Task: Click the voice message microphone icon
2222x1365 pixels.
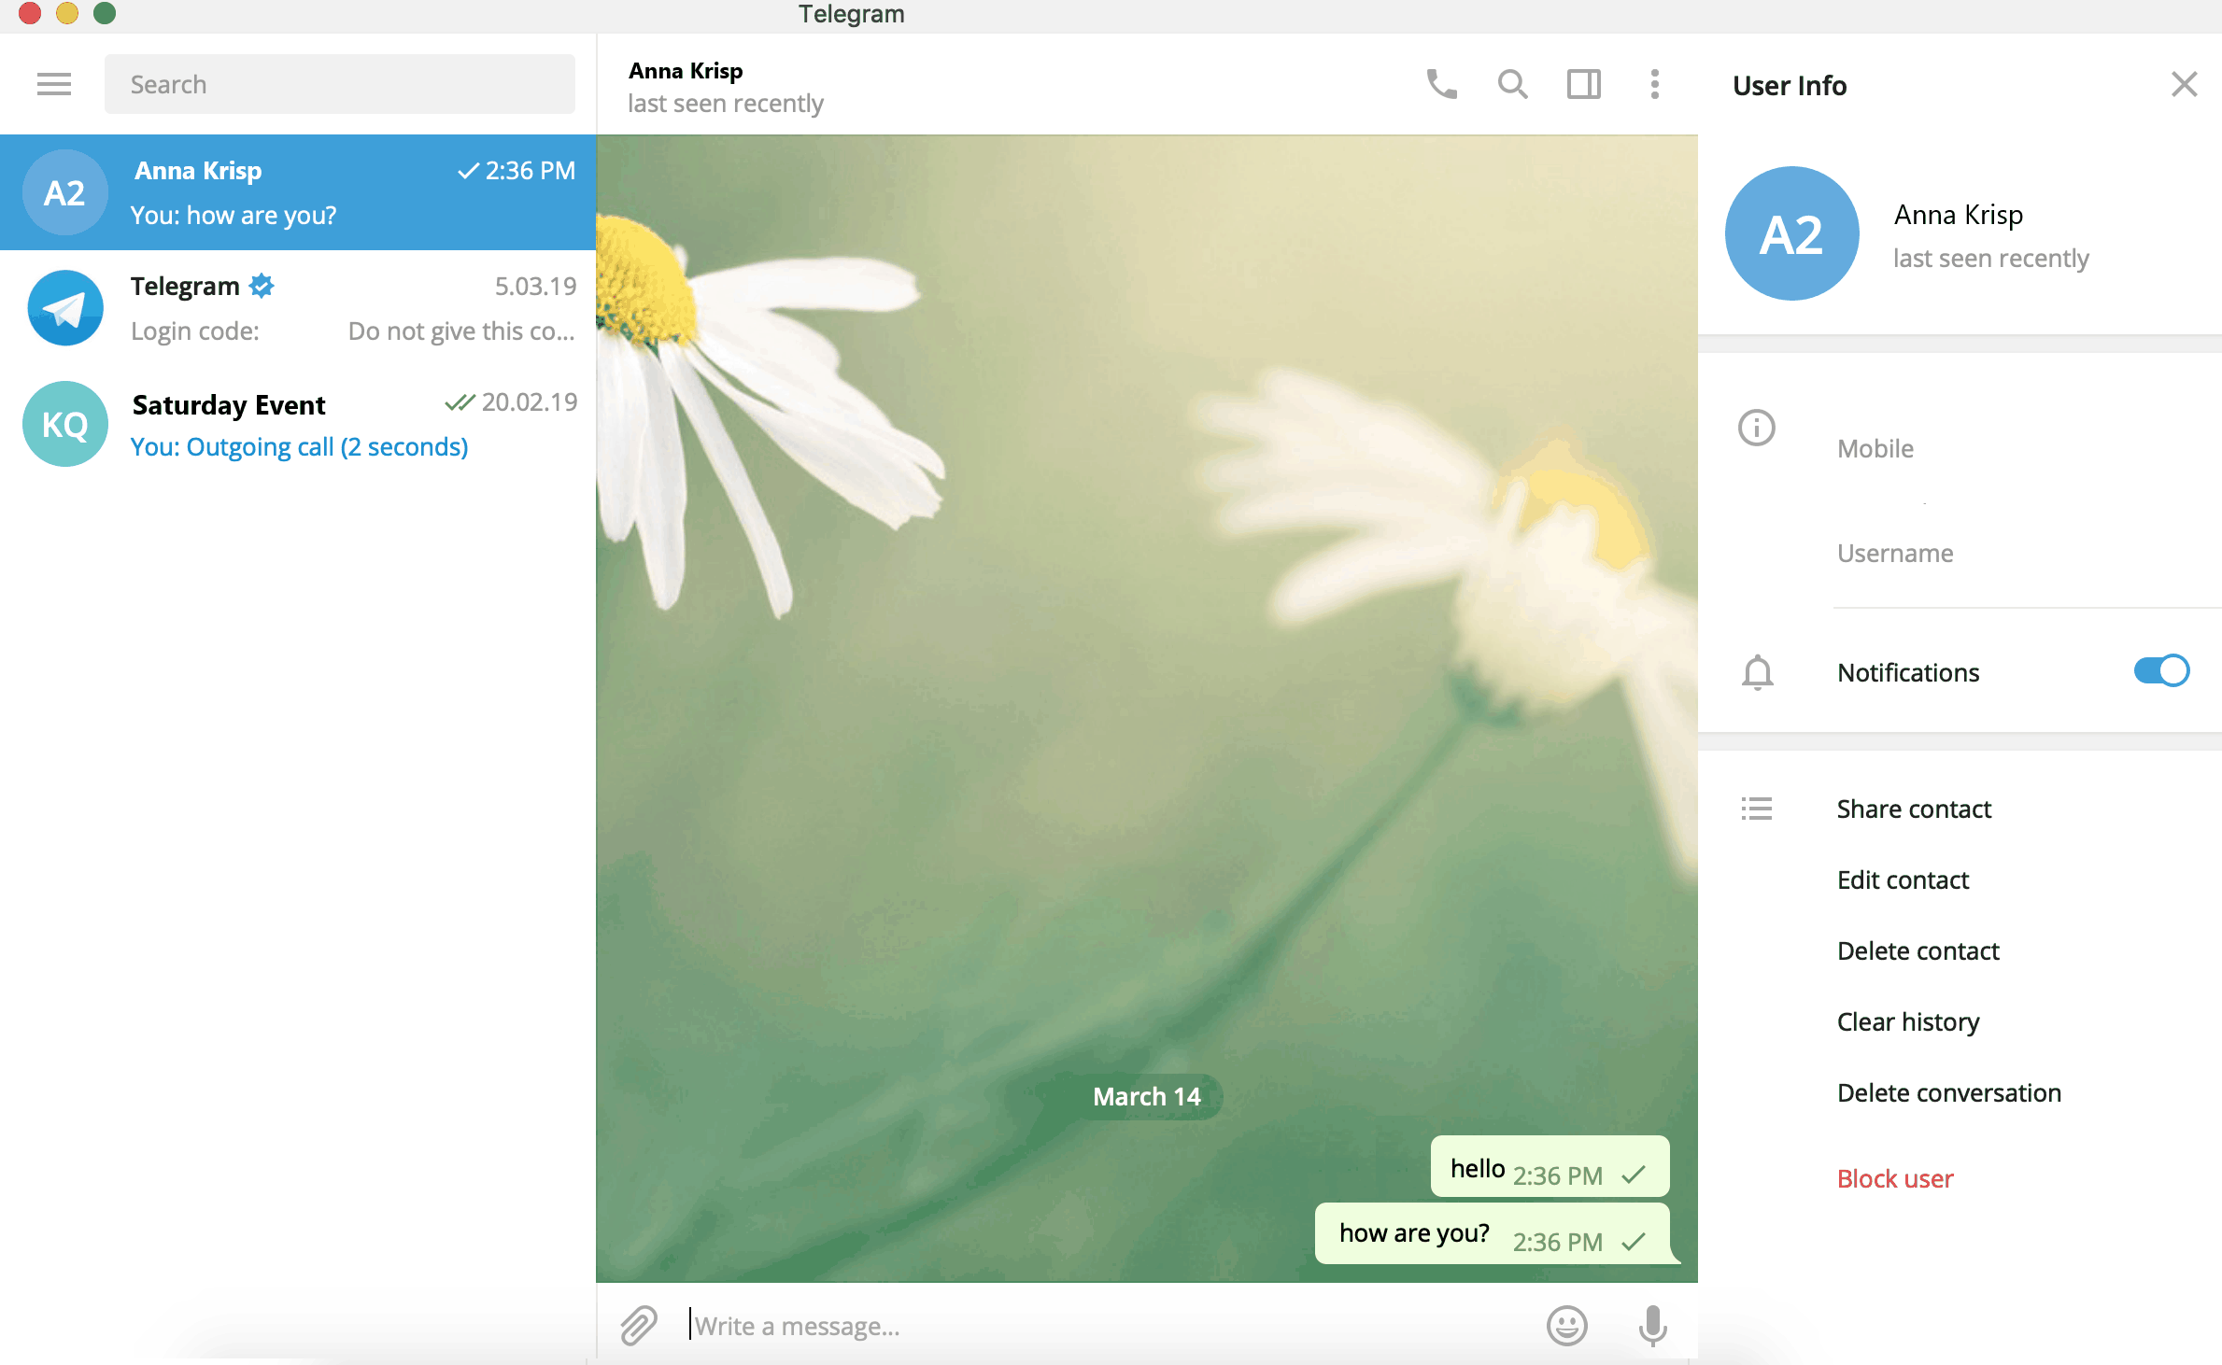Action: (x=1650, y=1326)
